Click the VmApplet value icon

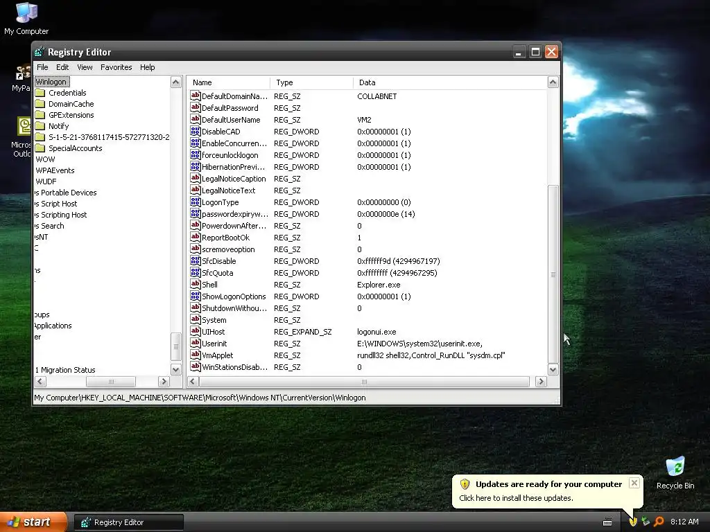pos(195,355)
